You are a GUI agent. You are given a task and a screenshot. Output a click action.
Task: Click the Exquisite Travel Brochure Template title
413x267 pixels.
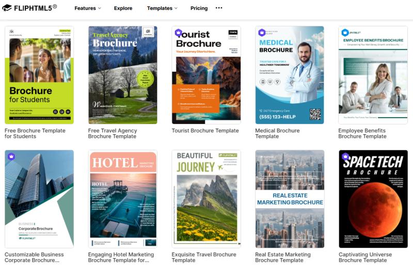click(204, 257)
